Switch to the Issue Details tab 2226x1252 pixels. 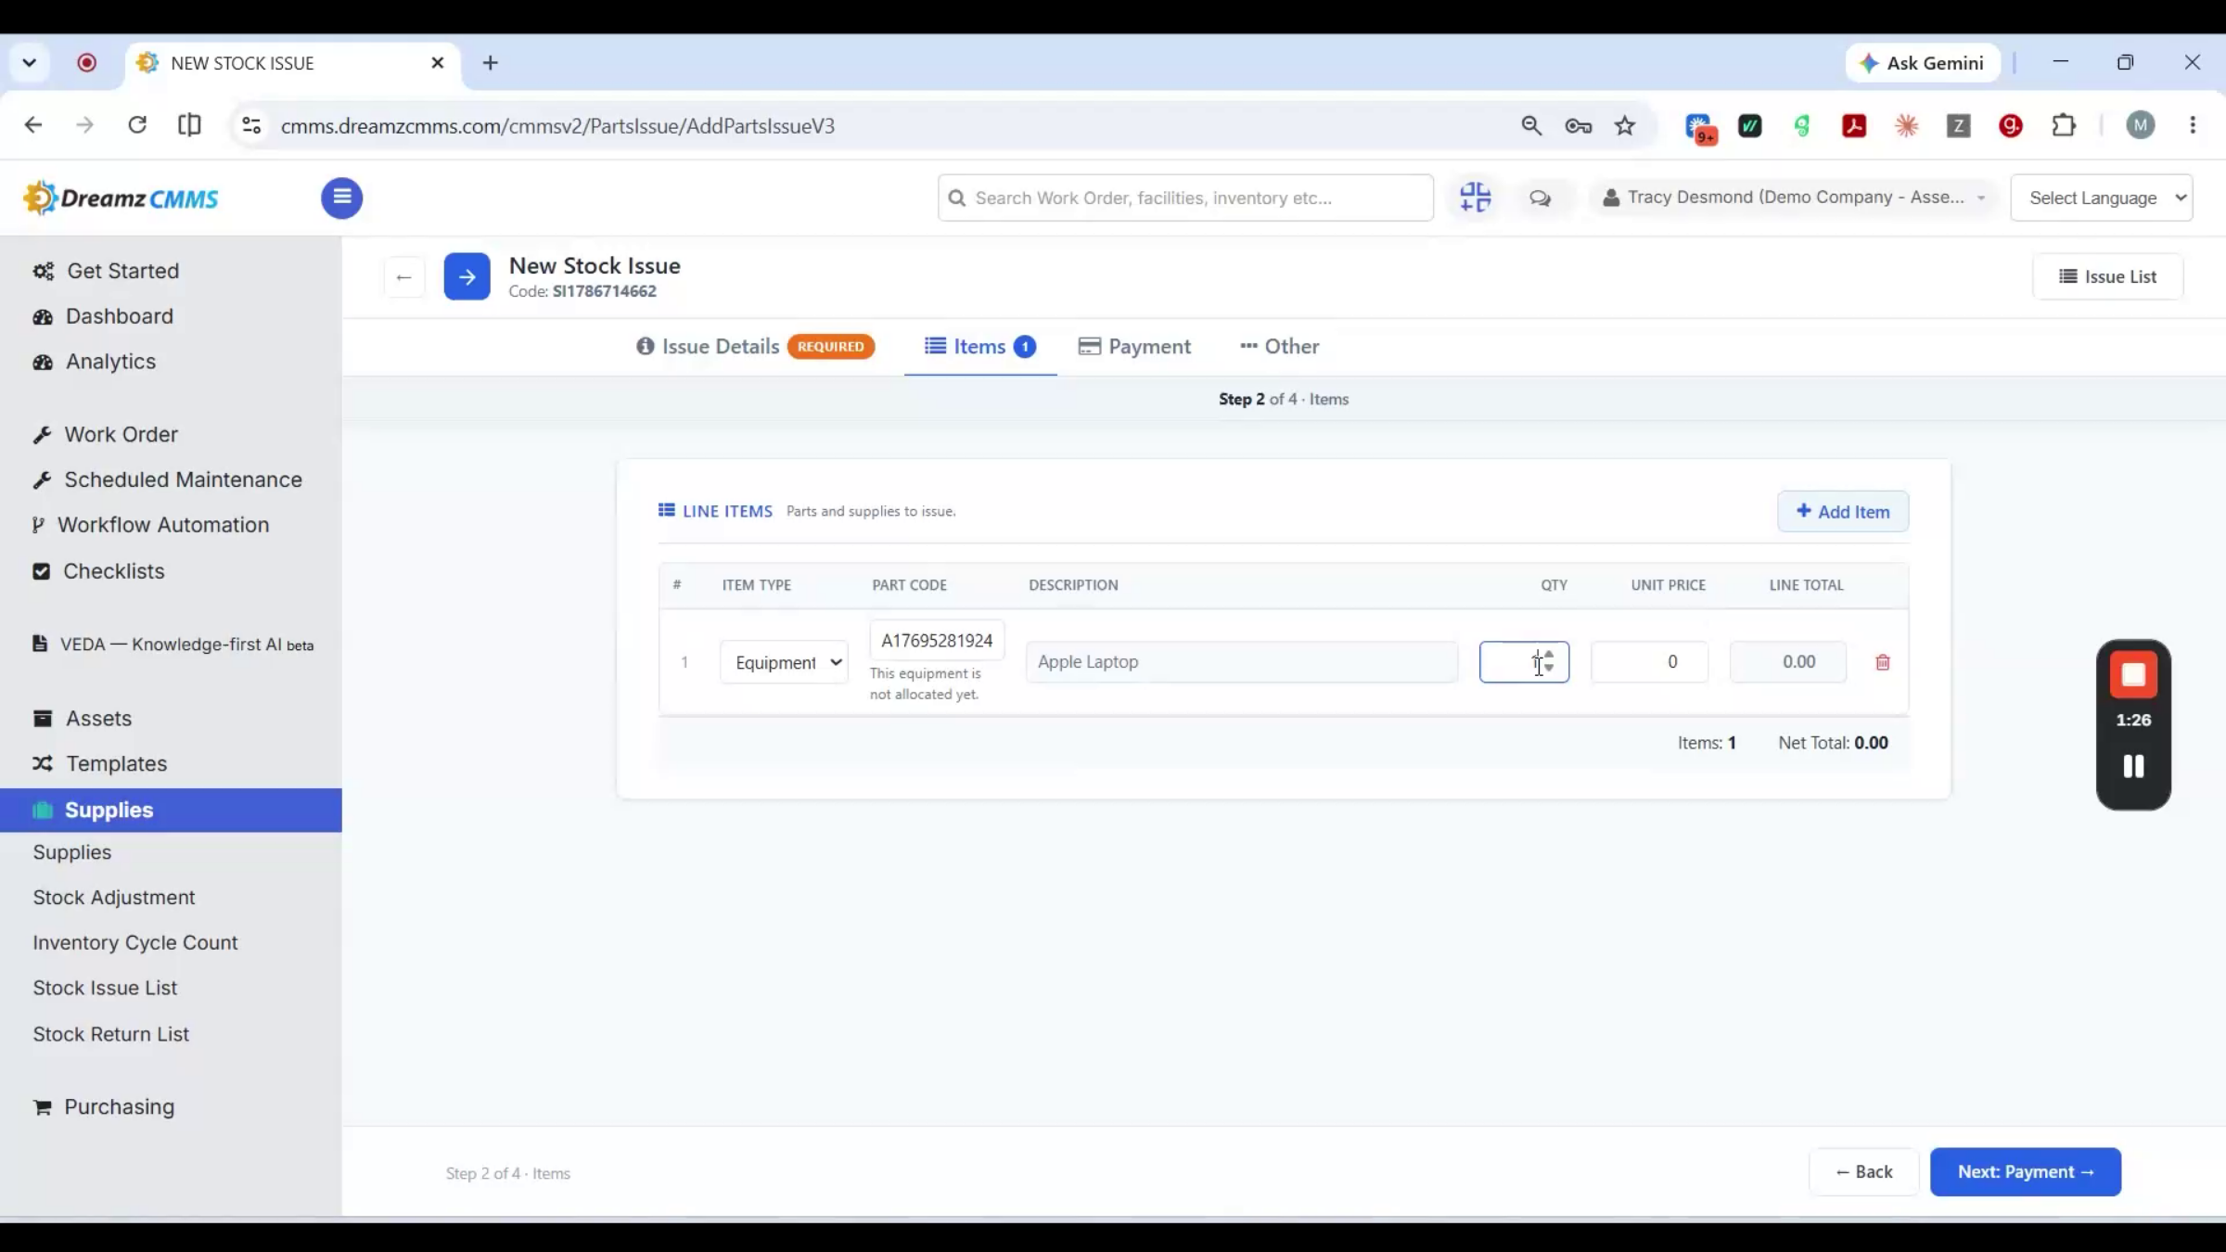[755, 346]
